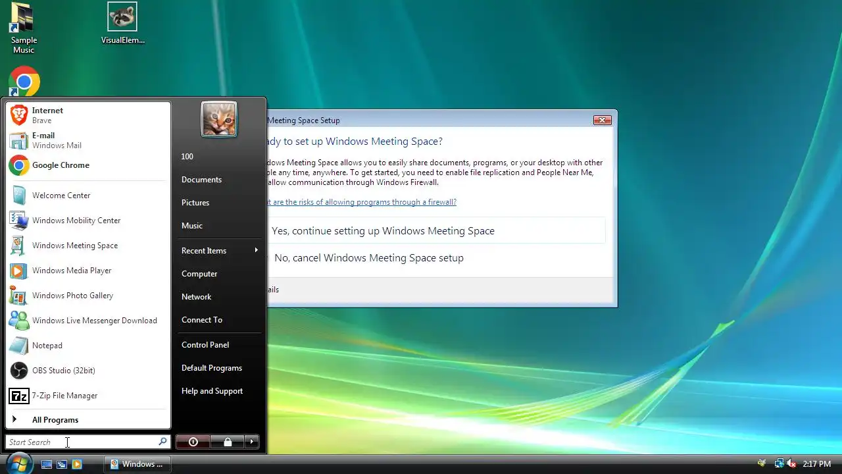Expand Recent Items submenu
The height and width of the screenshot is (474, 842).
[219, 251]
